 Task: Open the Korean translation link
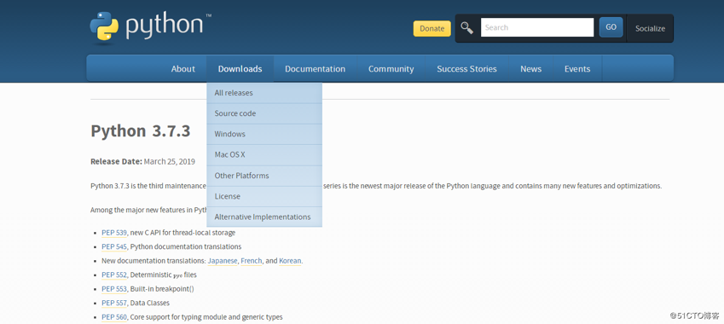tap(290, 261)
